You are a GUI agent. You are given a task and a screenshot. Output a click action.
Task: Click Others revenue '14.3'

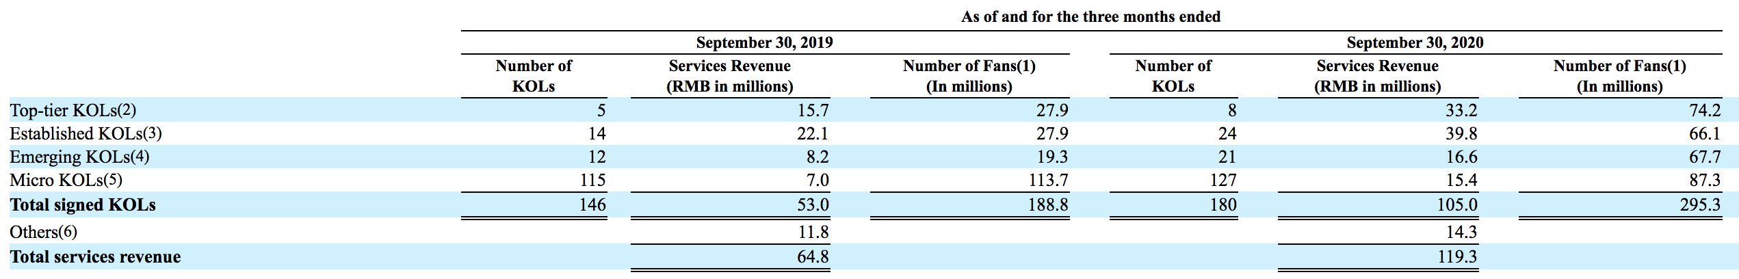(x=1461, y=232)
